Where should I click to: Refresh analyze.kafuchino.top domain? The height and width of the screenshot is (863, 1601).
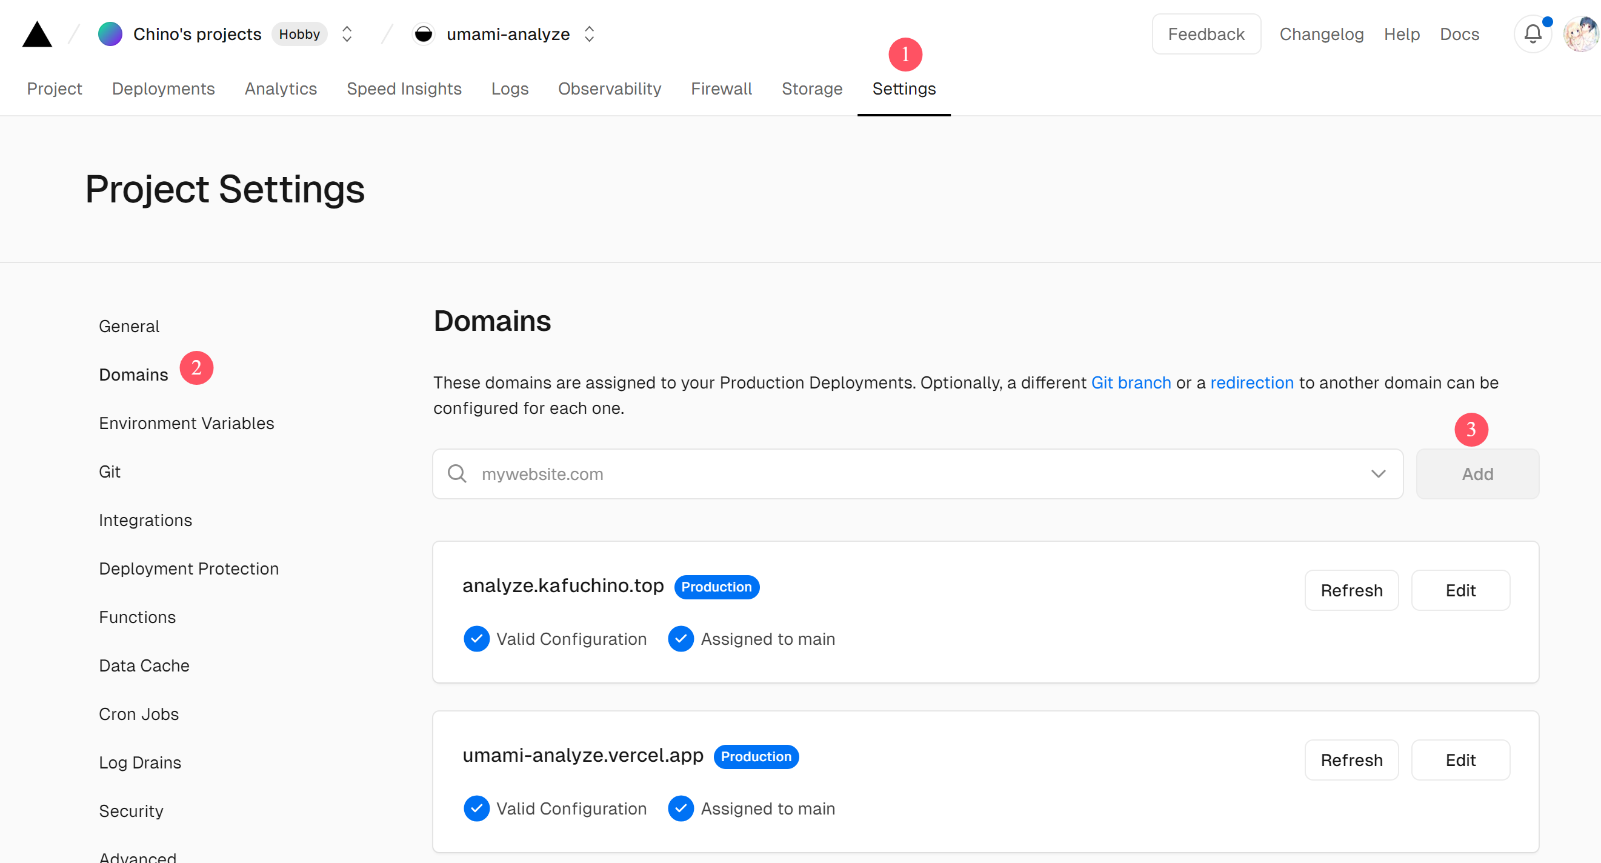point(1351,591)
